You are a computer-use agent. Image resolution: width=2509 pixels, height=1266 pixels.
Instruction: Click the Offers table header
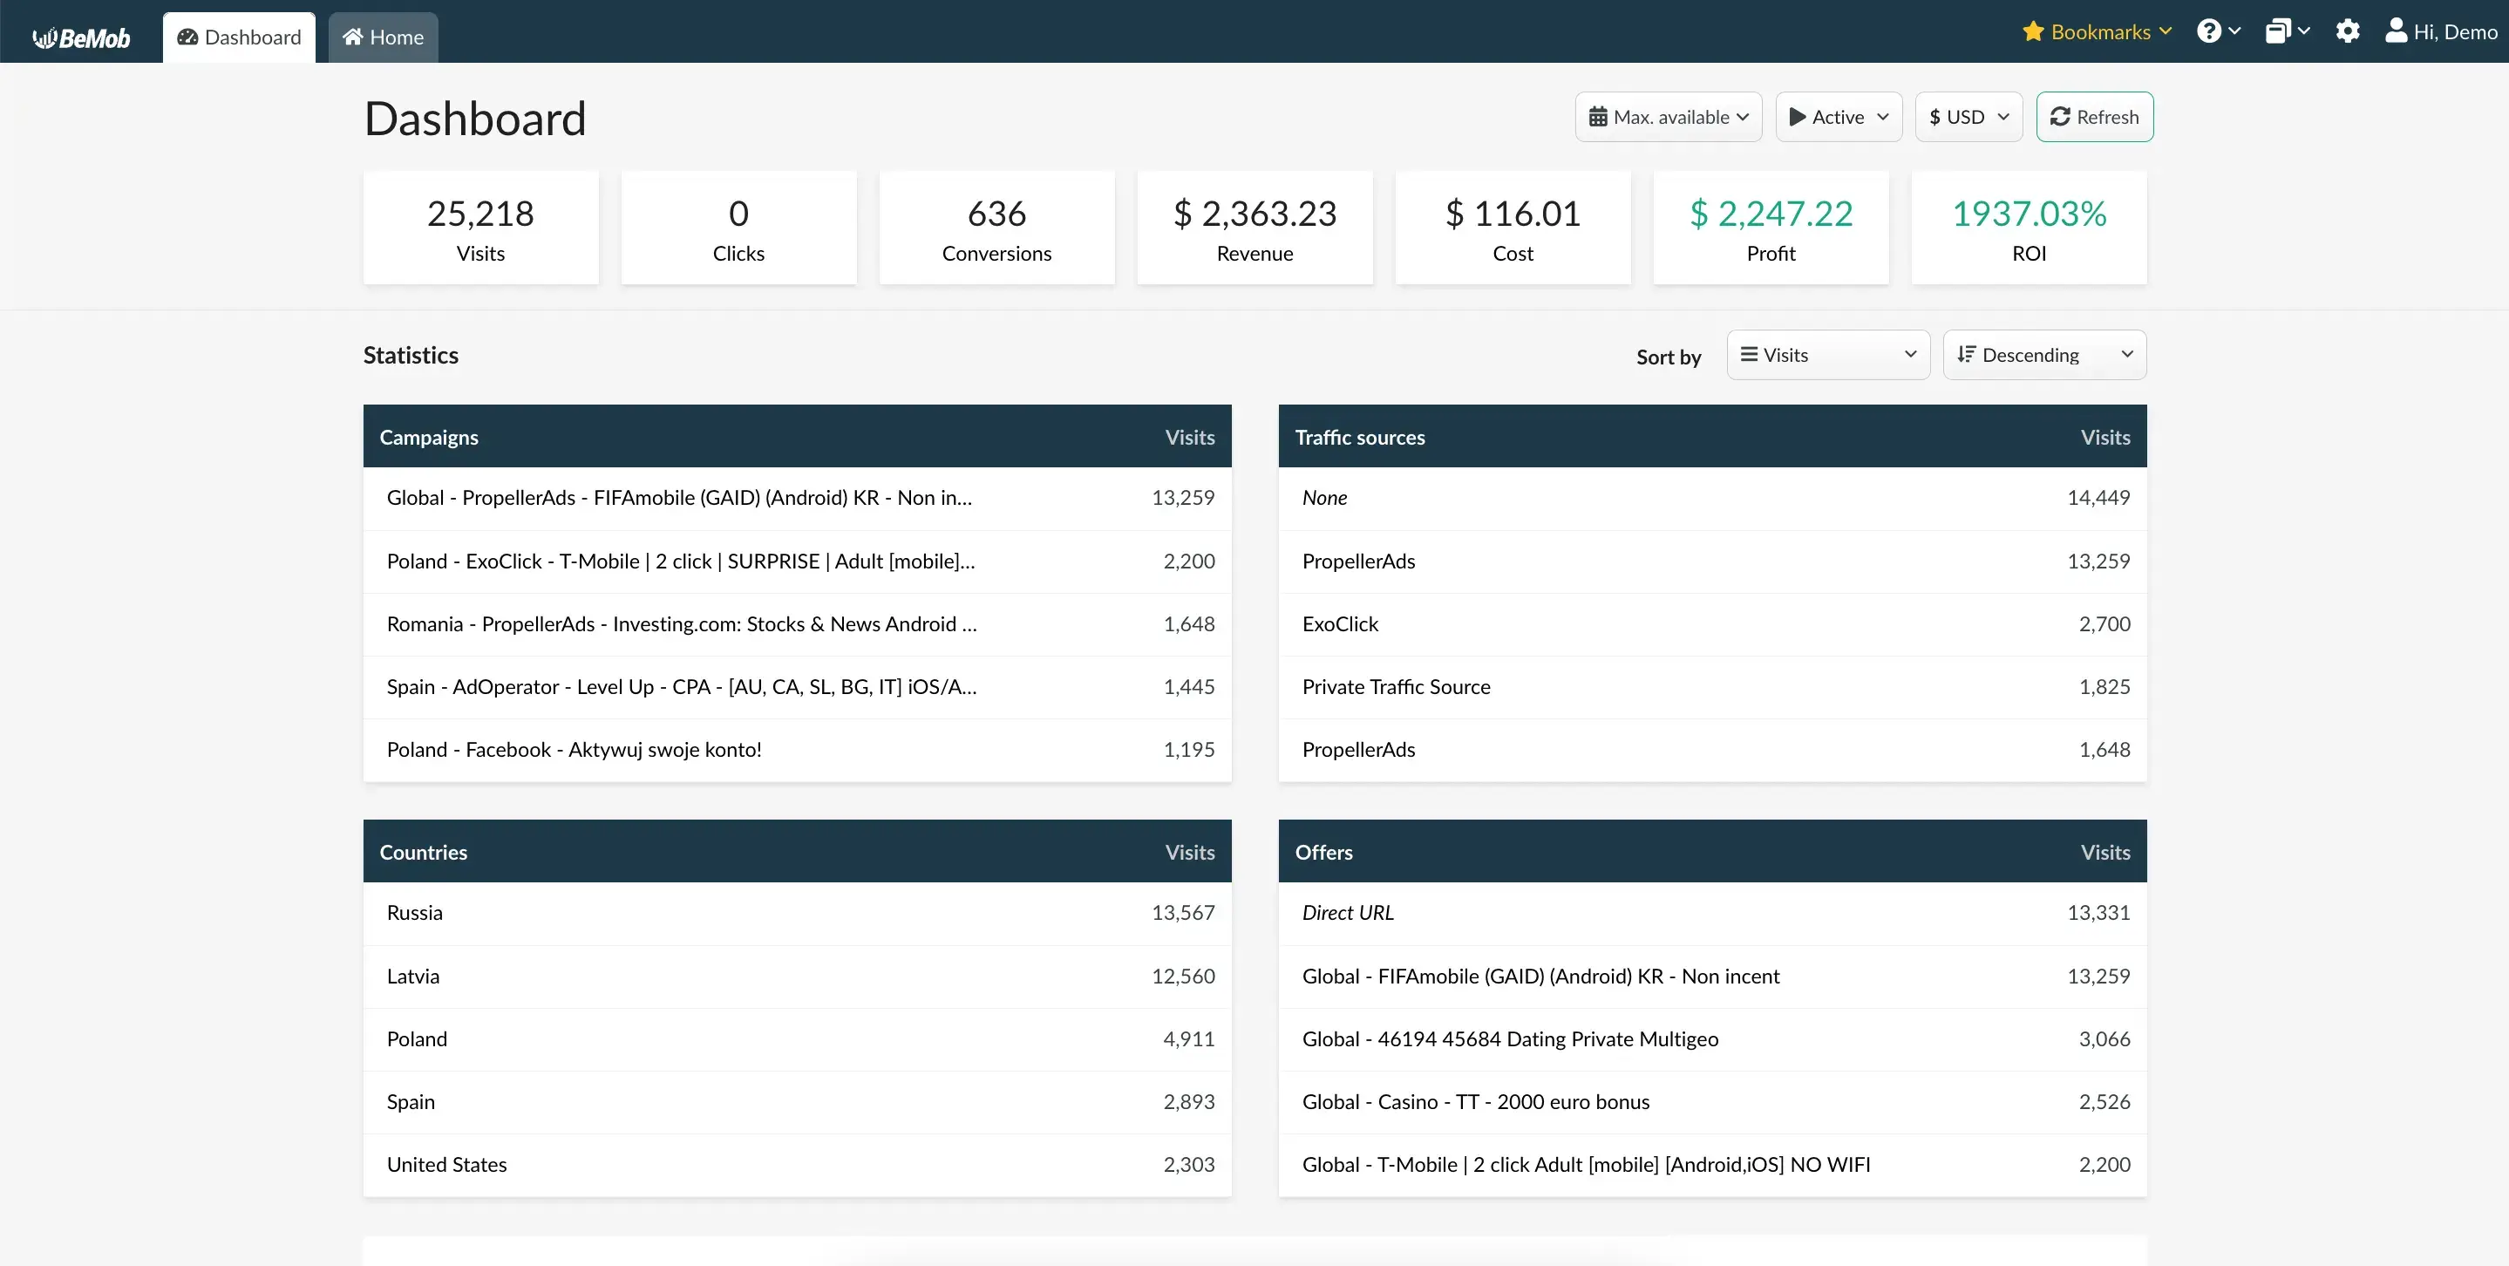click(1713, 851)
